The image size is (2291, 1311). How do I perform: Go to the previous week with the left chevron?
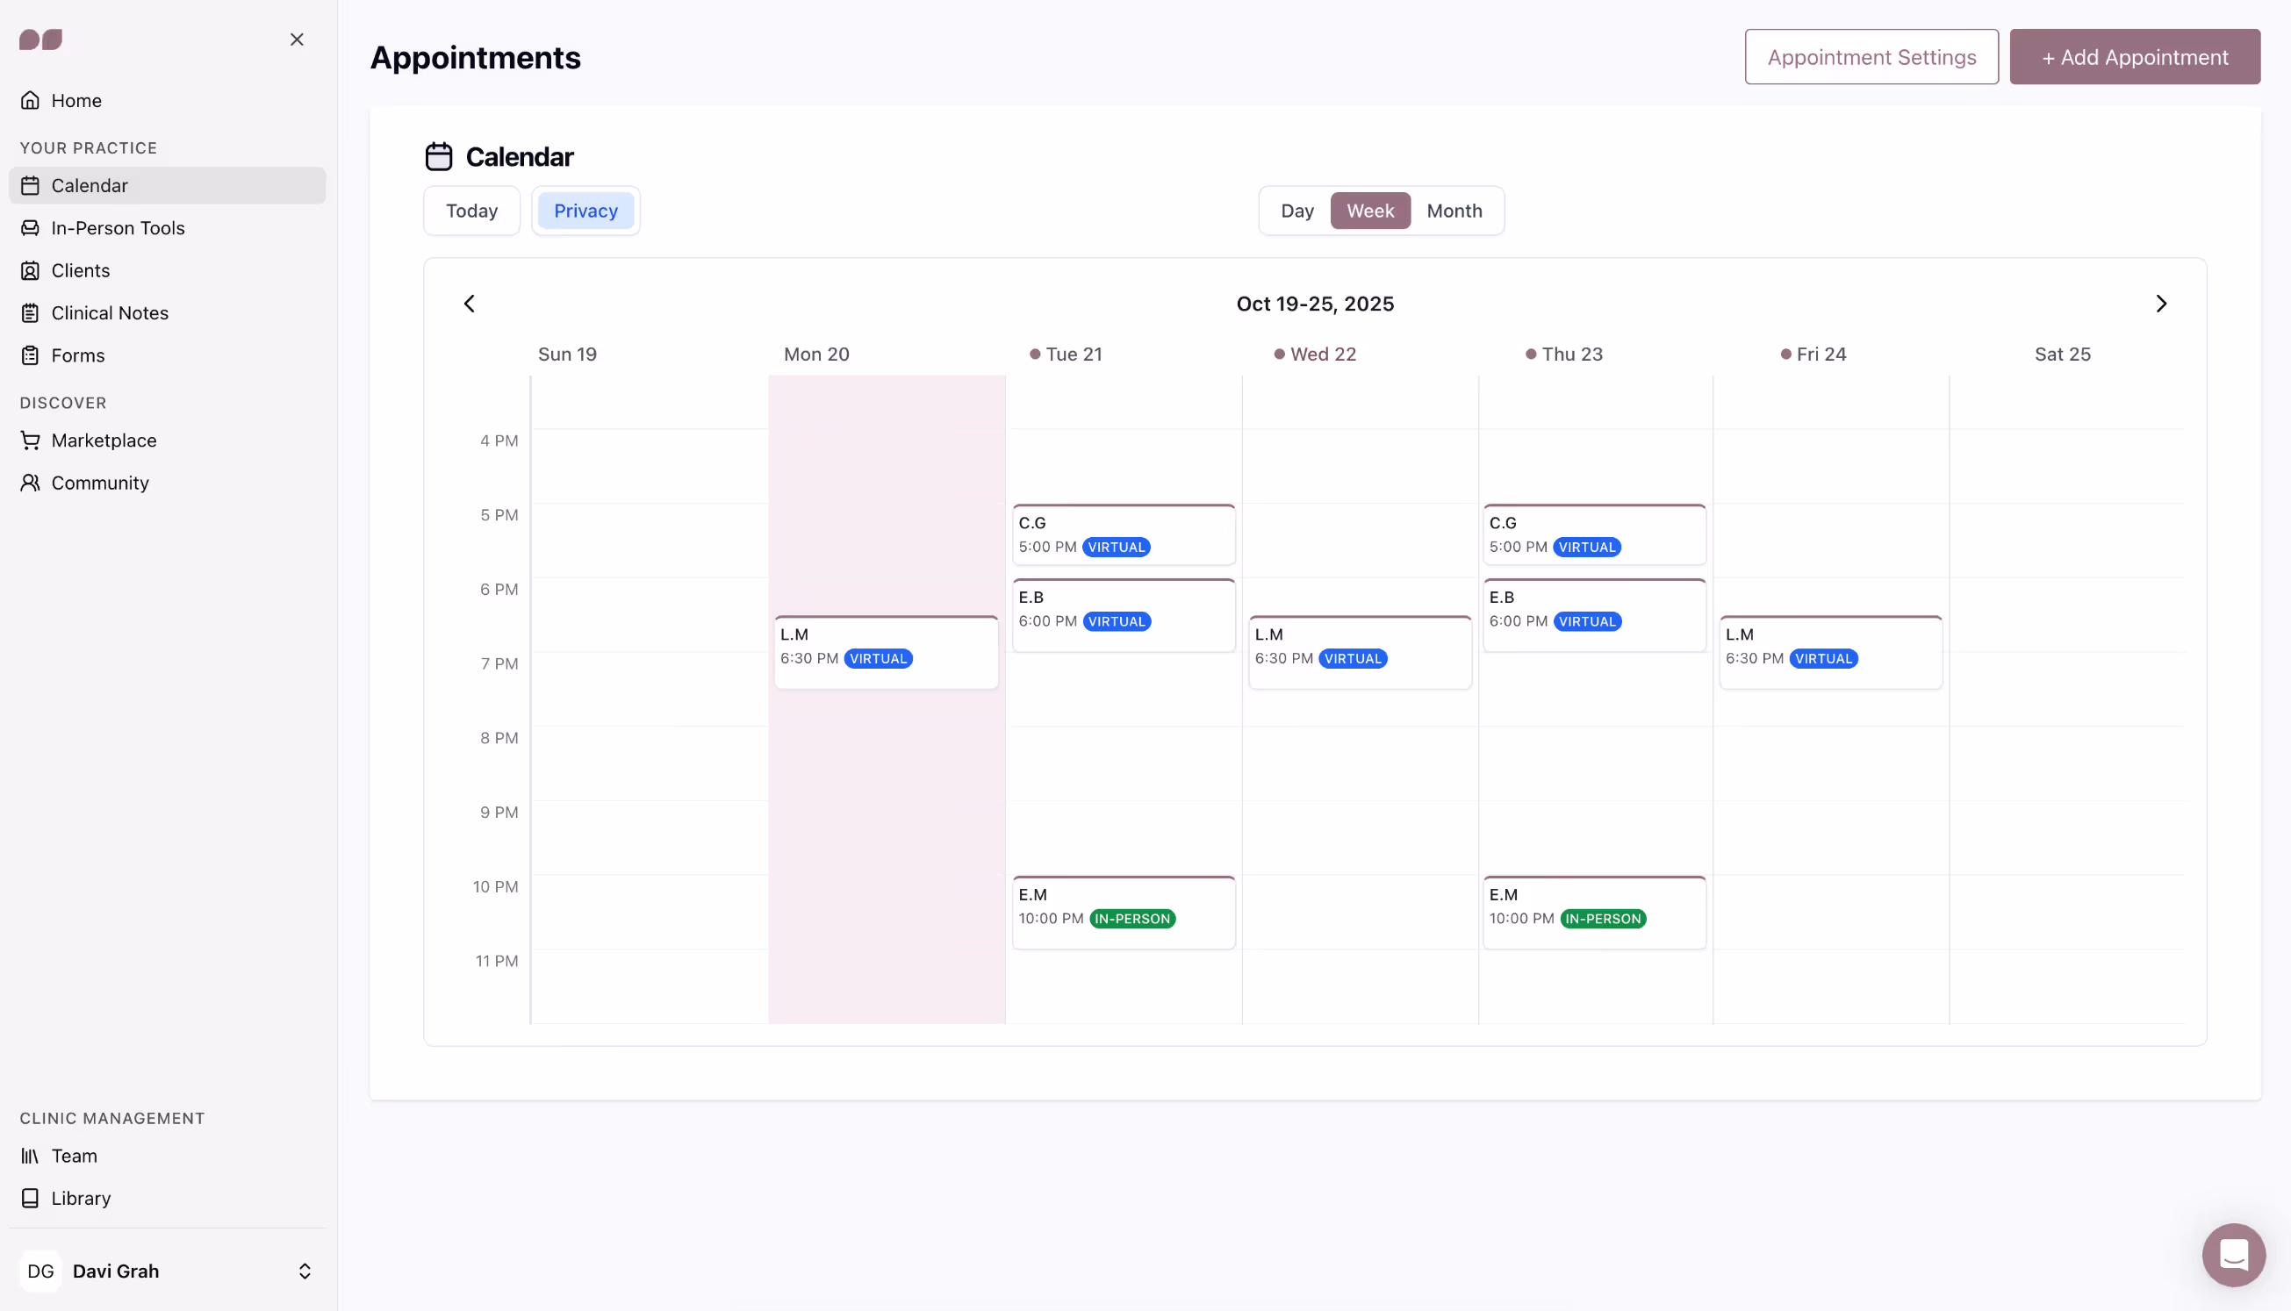470,304
